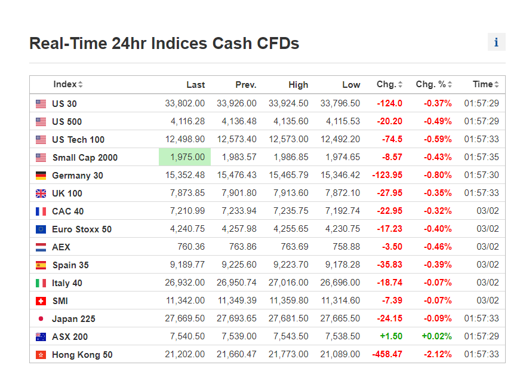Click the Australian flag beside ASX 200
The width and height of the screenshot is (523, 365).
coord(41,337)
